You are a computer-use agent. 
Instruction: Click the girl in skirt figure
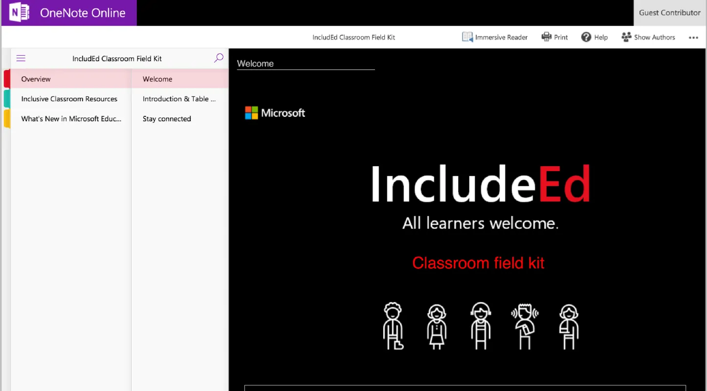[437, 327]
